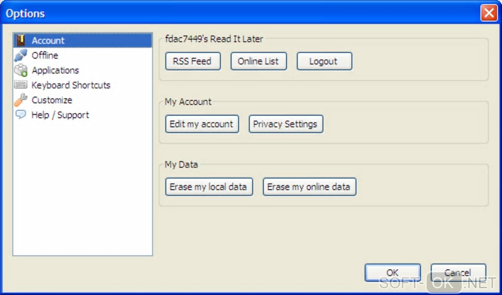
Task: Click the Keyboard Shortcuts keyboard icon
Action: click(21, 85)
